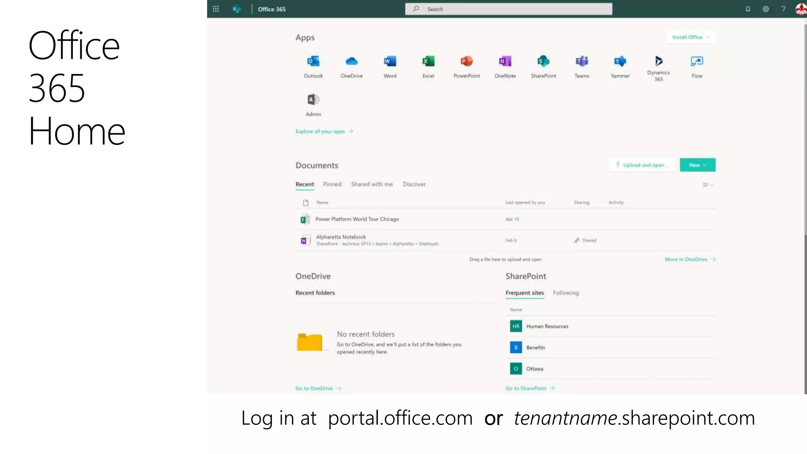
Task: Open Alpharetta Notebook document
Action: point(341,237)
